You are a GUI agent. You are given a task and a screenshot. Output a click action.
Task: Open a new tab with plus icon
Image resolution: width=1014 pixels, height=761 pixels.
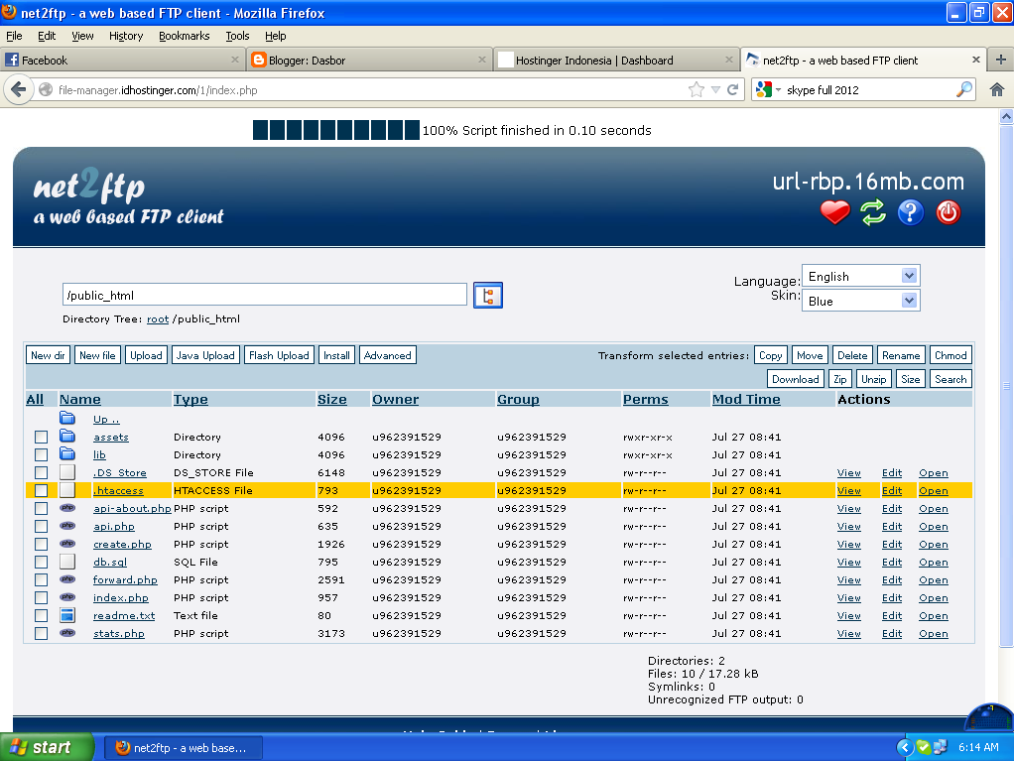pyautogui.click(x=1000, y=60)
